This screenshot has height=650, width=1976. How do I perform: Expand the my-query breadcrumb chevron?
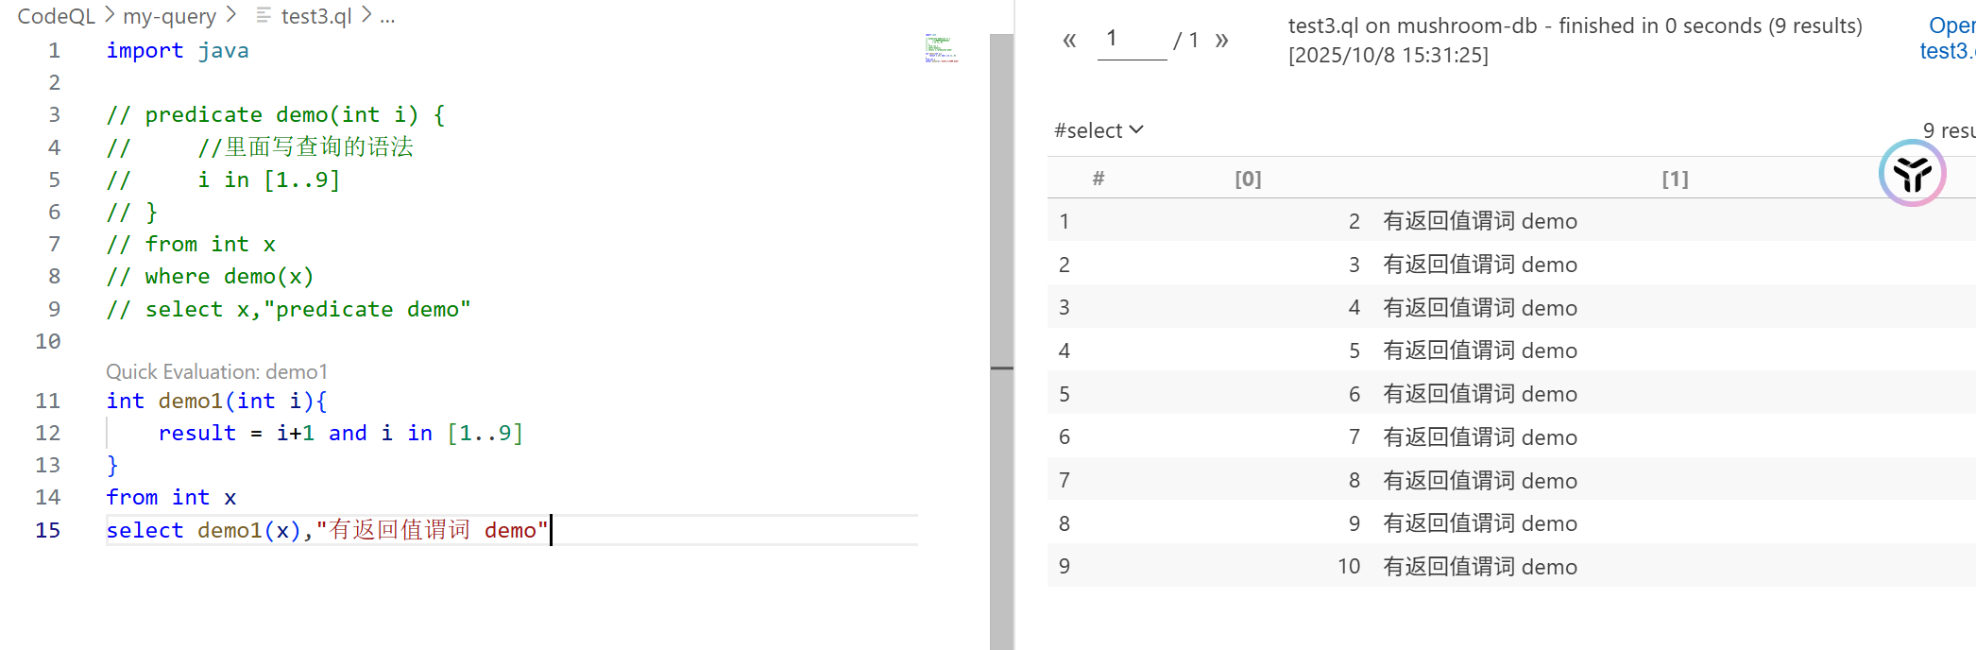(x=231, y=15)
